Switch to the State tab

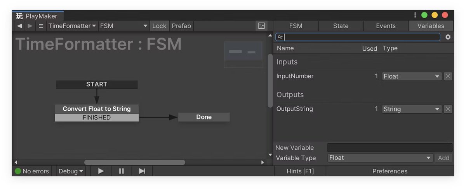341,26
